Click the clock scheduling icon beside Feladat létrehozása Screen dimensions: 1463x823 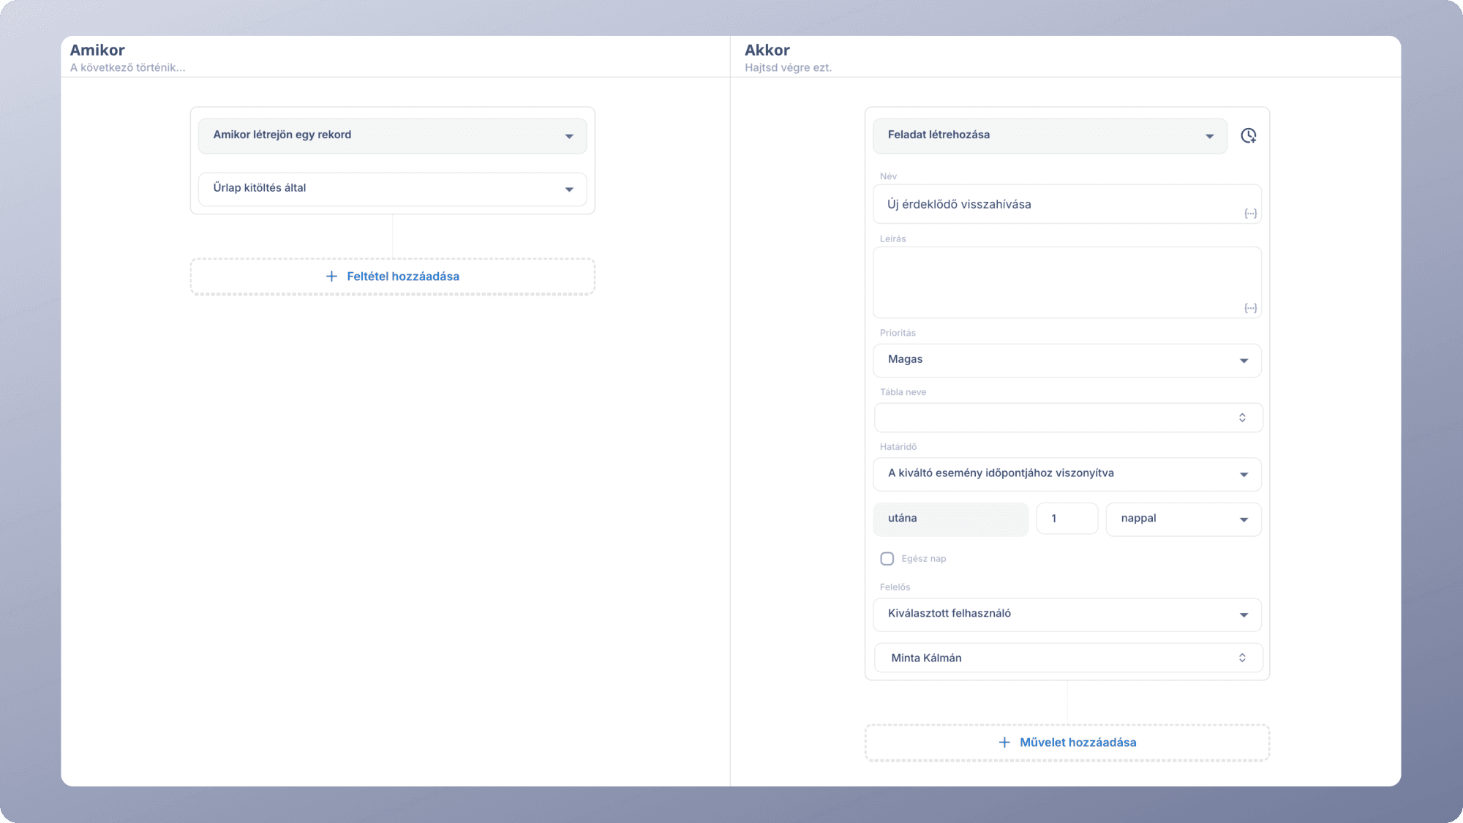click(x=1249, y=135)
